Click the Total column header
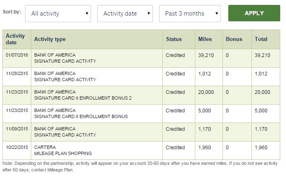Screen dimensions: 286x180 coord(261,39)
